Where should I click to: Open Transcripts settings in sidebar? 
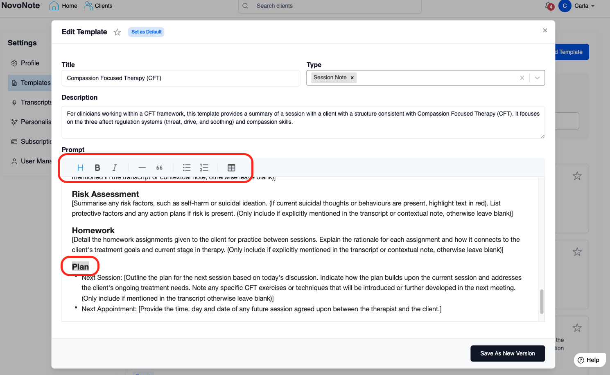31,102
